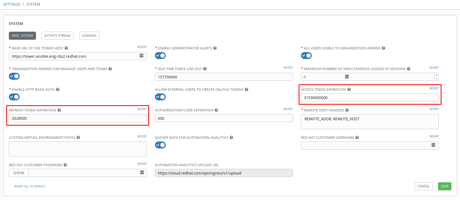Revert Refresh Token Expiration value
Image resolution: width=460 pixels, height=200 pixels.
click(142, 109)
